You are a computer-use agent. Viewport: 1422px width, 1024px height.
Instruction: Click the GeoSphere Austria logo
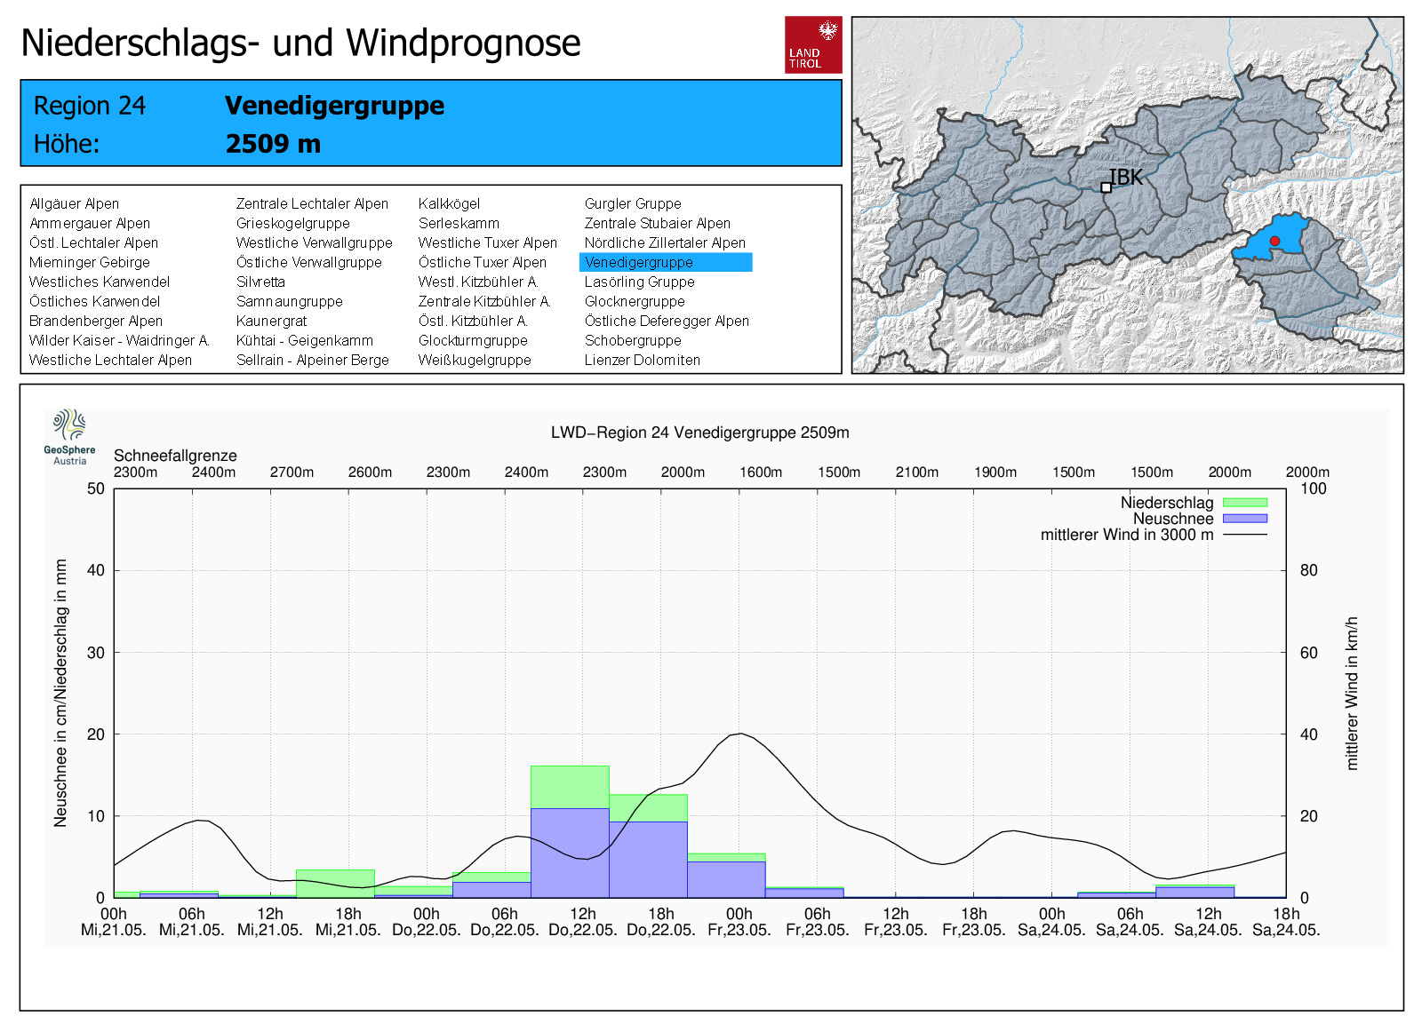click(69, 437)
